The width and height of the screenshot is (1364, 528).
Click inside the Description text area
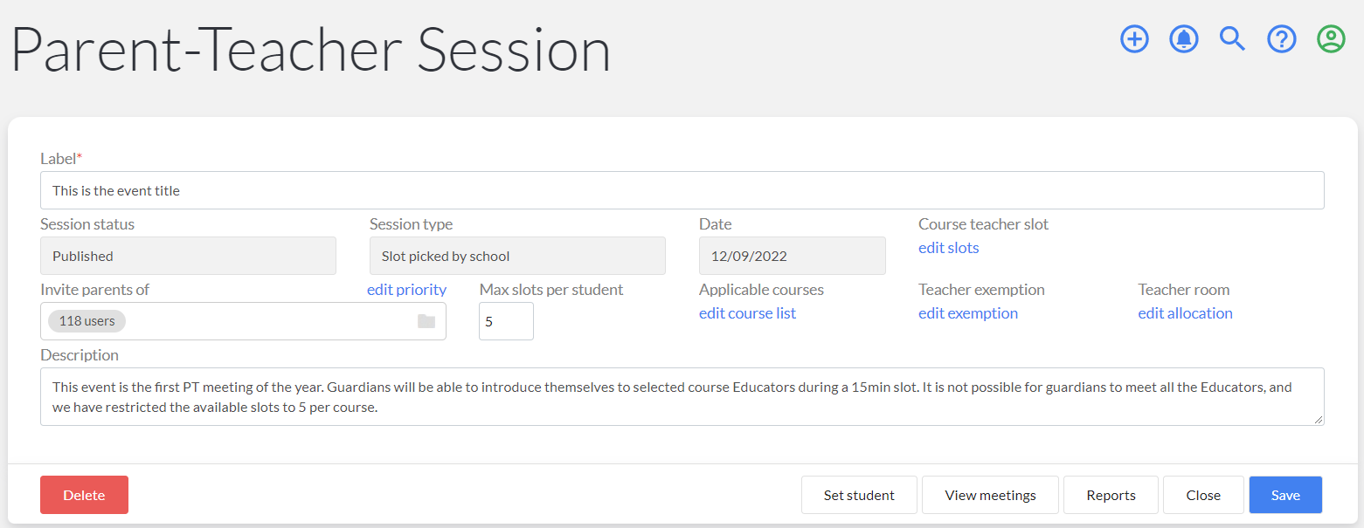(x=682, y=396)
